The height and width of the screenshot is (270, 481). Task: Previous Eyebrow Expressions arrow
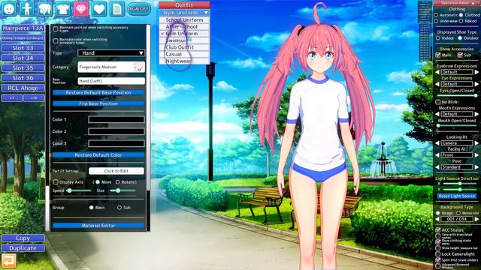(x=437, y=72)
